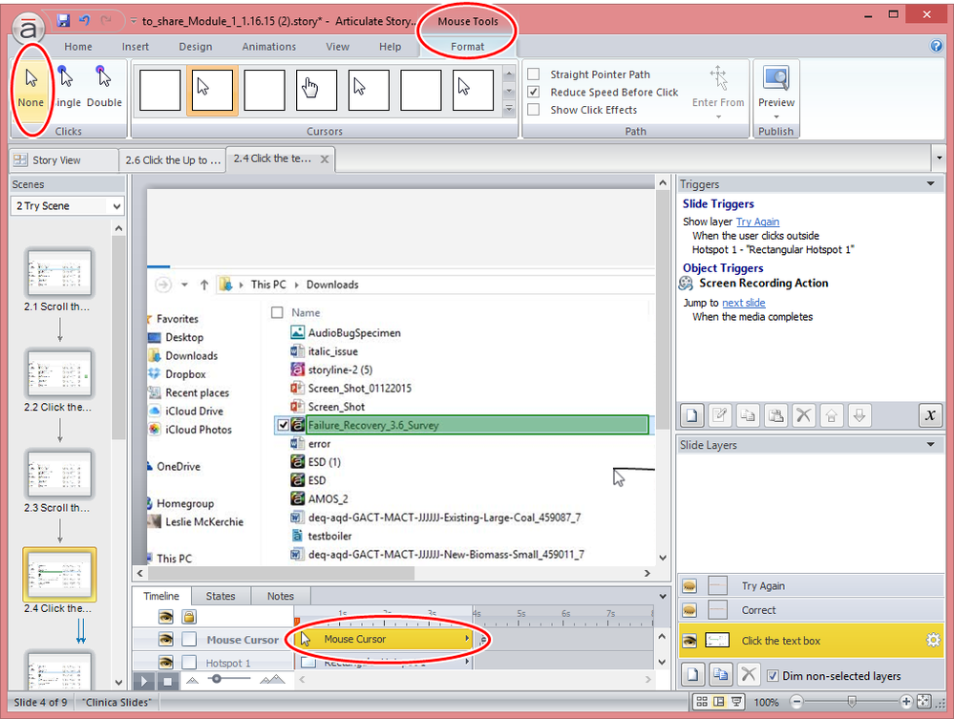The height and width of the screenshot is (719, 954).
Task: Open the Animations ribbon tab
Action: (268, 47)
